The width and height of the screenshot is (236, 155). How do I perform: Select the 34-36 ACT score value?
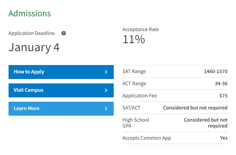click(221, 84)
